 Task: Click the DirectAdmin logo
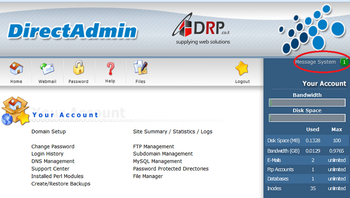pos(72,31)
